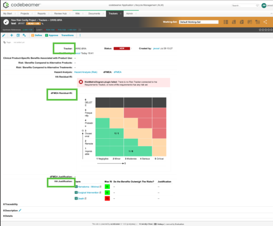Click the 1 / 1 cell in risk matrix
Screen dimensions: 273x226
(116, 134)
